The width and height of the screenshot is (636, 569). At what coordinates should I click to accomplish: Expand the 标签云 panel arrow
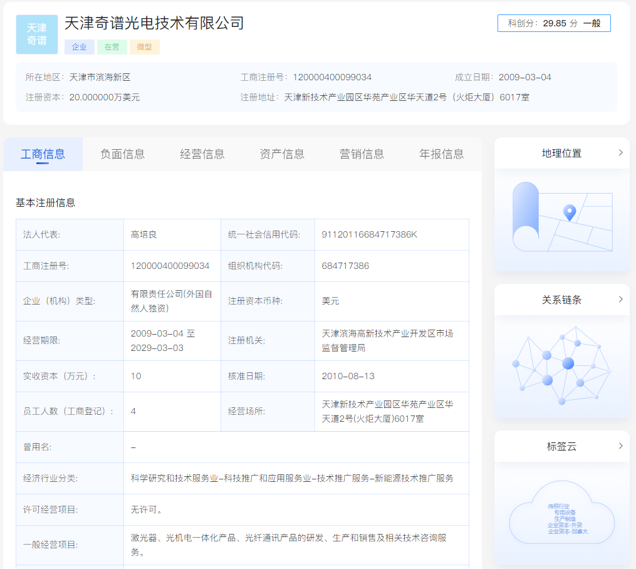point(620,446)
